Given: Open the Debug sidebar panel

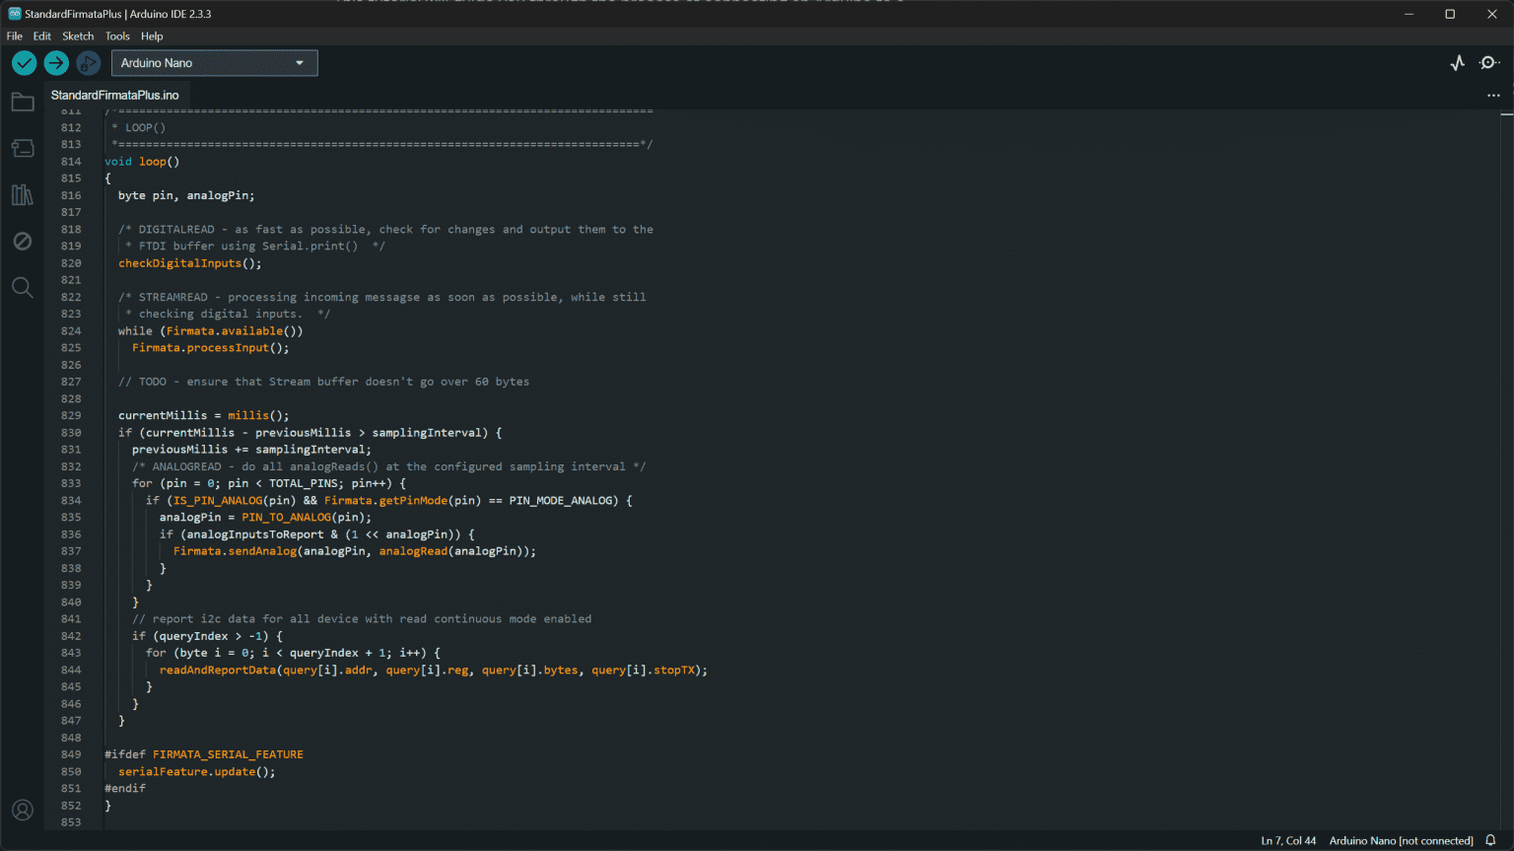Looking at the screenshot, I should (x=22, y=241).
